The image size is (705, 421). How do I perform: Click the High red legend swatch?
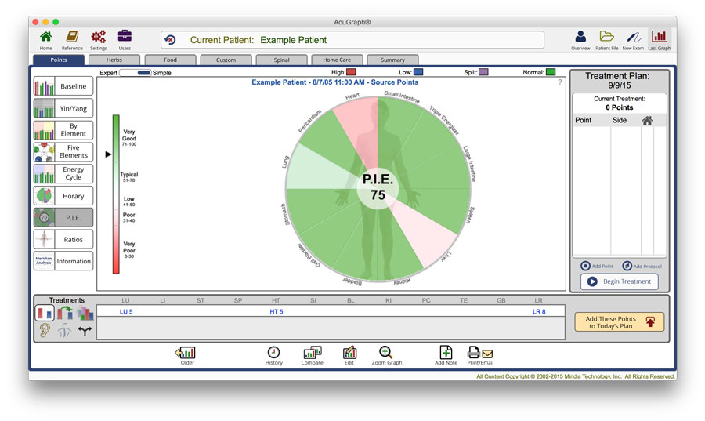click(x=351, y=72)
